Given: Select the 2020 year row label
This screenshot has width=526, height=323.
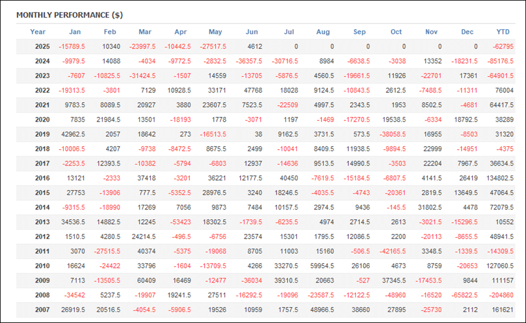Looking at the screenshot, I should [42, 119].
